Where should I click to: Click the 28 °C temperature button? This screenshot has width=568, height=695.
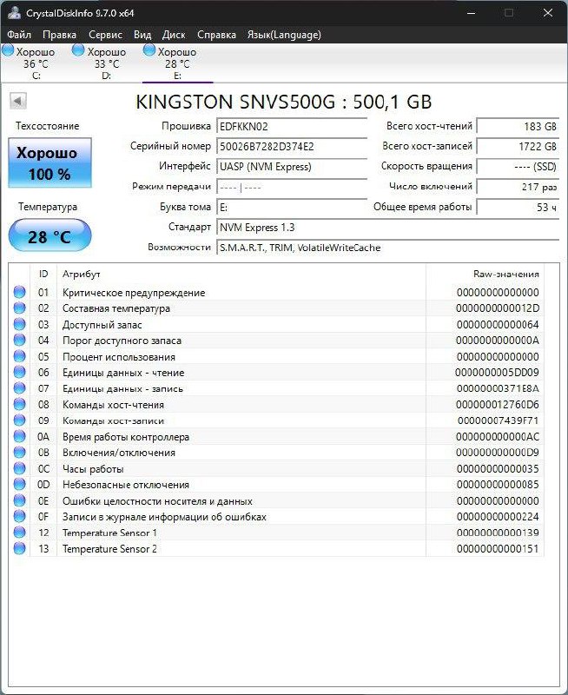pyautogui.click(x=50, y=235)
